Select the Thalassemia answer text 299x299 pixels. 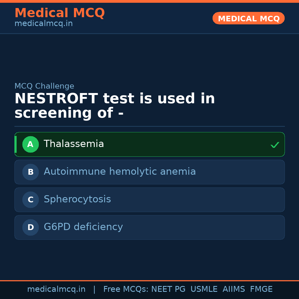(x=74, y=144)
